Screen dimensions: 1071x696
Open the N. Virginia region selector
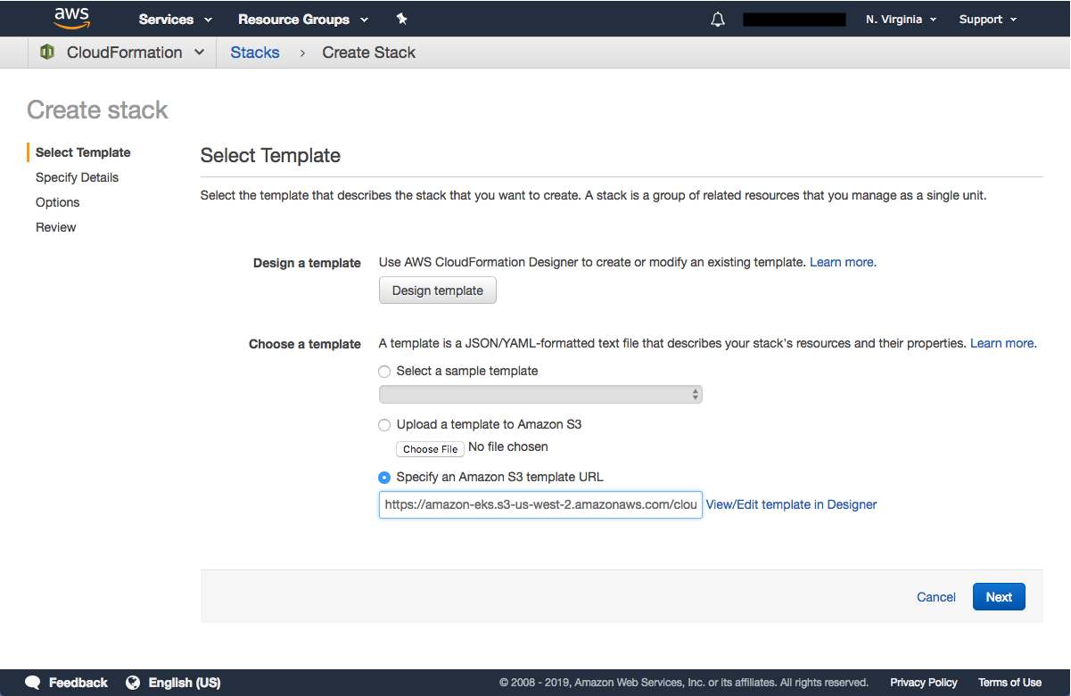pyautogui.click(x=901, y=20)
